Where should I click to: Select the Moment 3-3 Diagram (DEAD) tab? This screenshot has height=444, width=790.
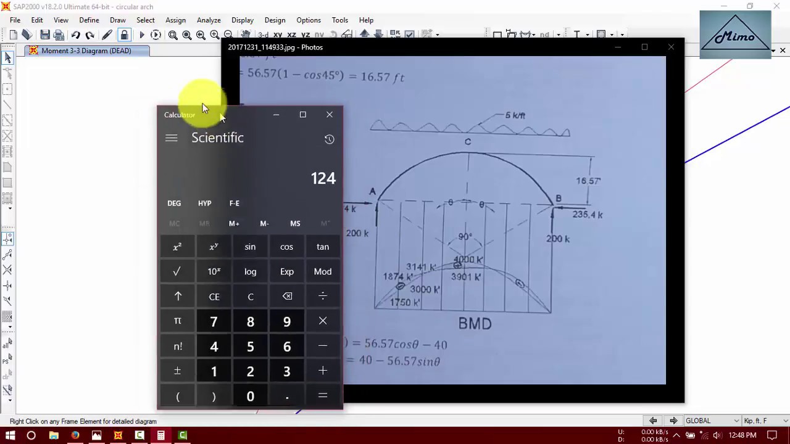point(86,51)
